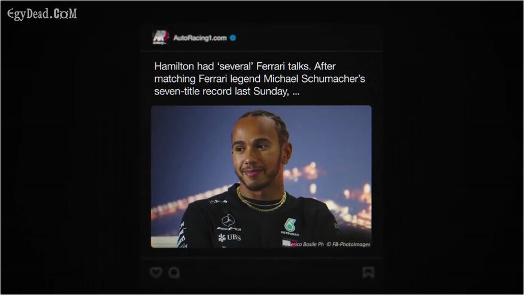Save the post with the bookmark icon
Viewport: 524px width, 295px height.
point(368,272)
